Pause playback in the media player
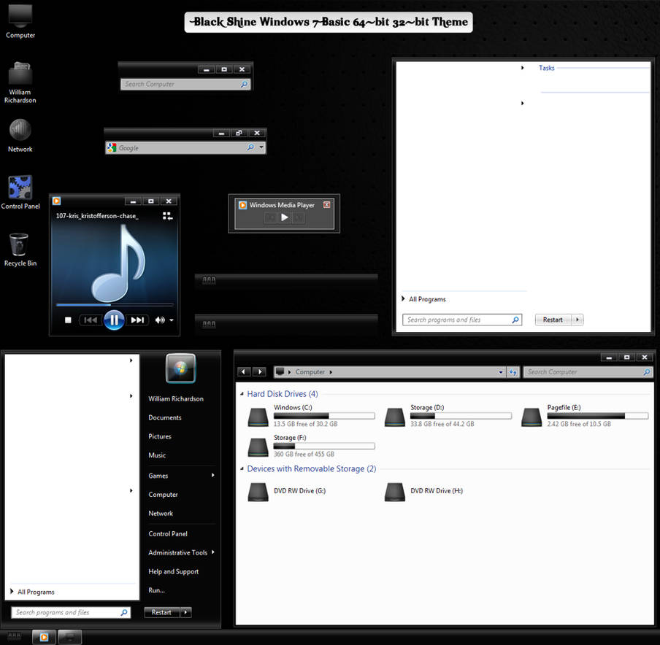Image resolution: width=660 pixels, height=645 pixels. click(114, 320)
